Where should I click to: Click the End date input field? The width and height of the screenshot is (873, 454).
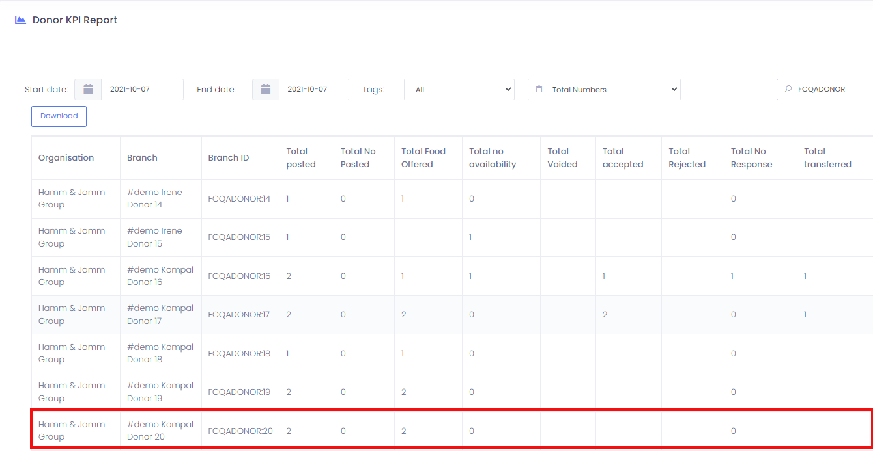coord(313,90)
